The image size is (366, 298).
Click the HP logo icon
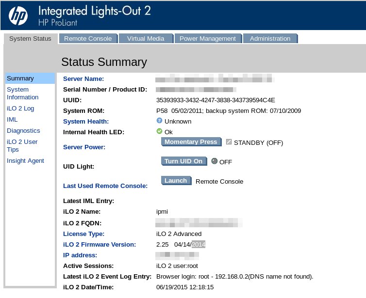(x=18, y=16)
